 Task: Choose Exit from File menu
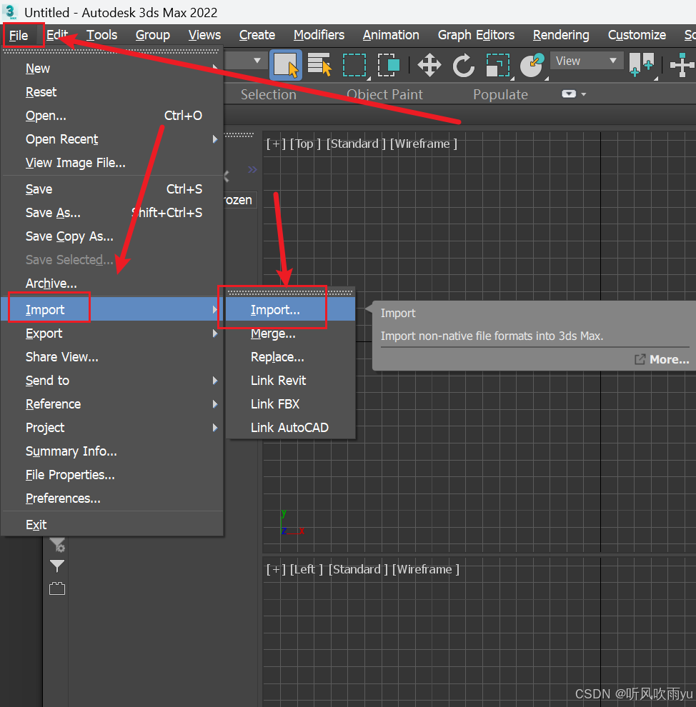pyautogui.click(x=112, y=524)
